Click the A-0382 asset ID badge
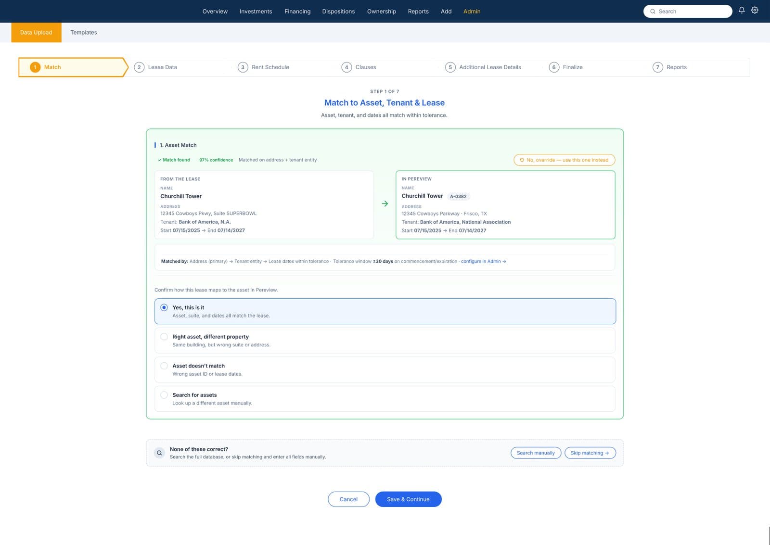770x545 pixels. pos(458,196)
